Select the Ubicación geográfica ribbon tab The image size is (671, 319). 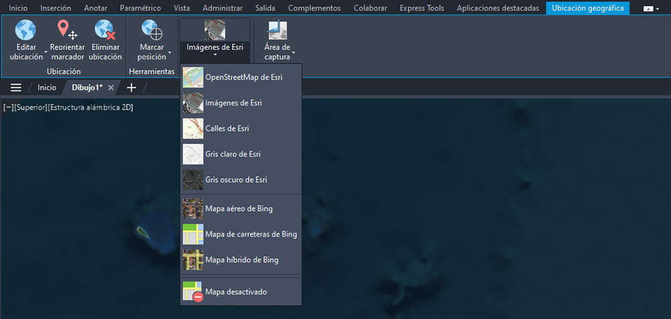[x=587, y=8]
